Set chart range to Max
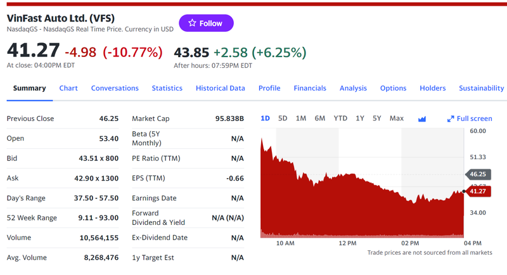This screenshot has width=507, height=275. [x=397, y=118]
